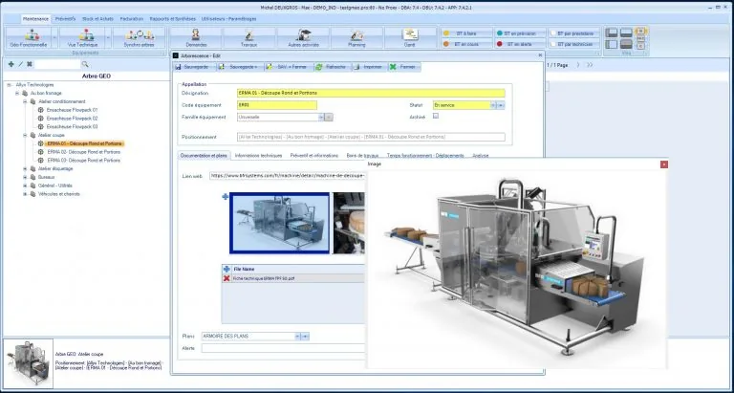Switch to the Informations techniques tab
The image size is (734, 393).
pos(258,155)
